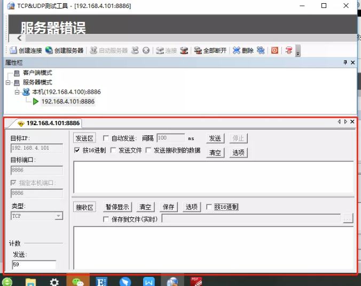The height and width of the screenshot is (286, 361).
Task: Click the browse … button for save file
Action: click(348, 218)
